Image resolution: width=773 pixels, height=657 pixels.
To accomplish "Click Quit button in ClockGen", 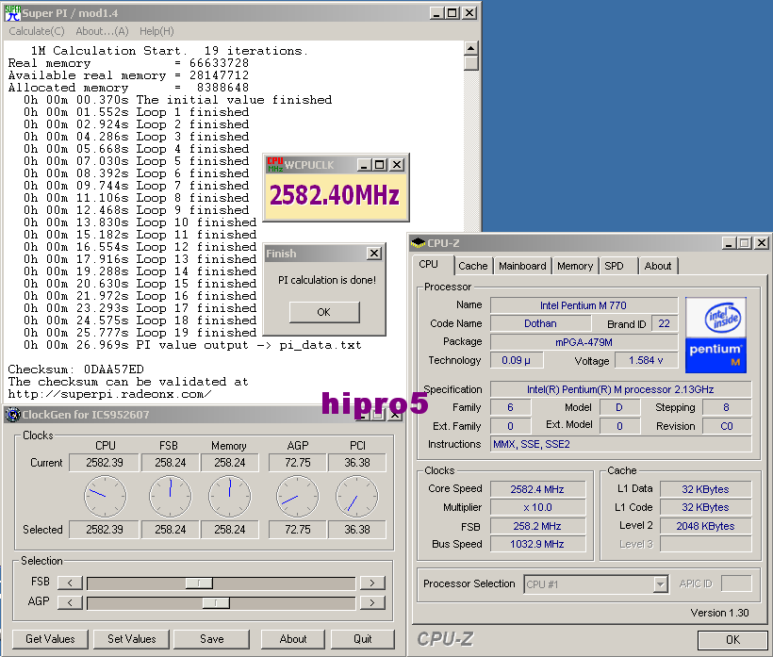I will pos(363,639).
